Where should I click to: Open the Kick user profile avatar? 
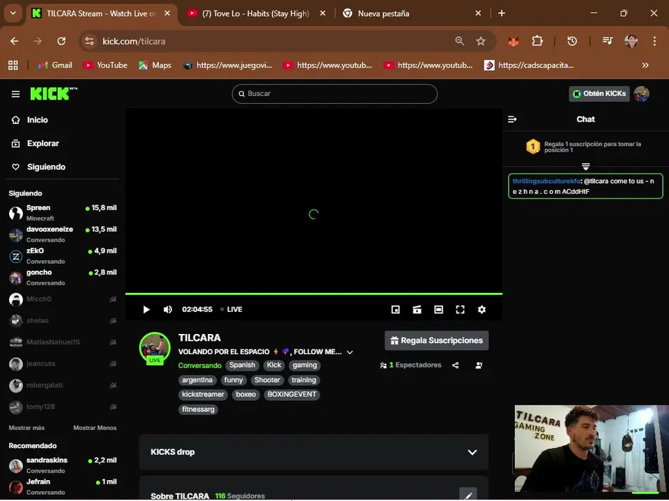coord(641,94)
